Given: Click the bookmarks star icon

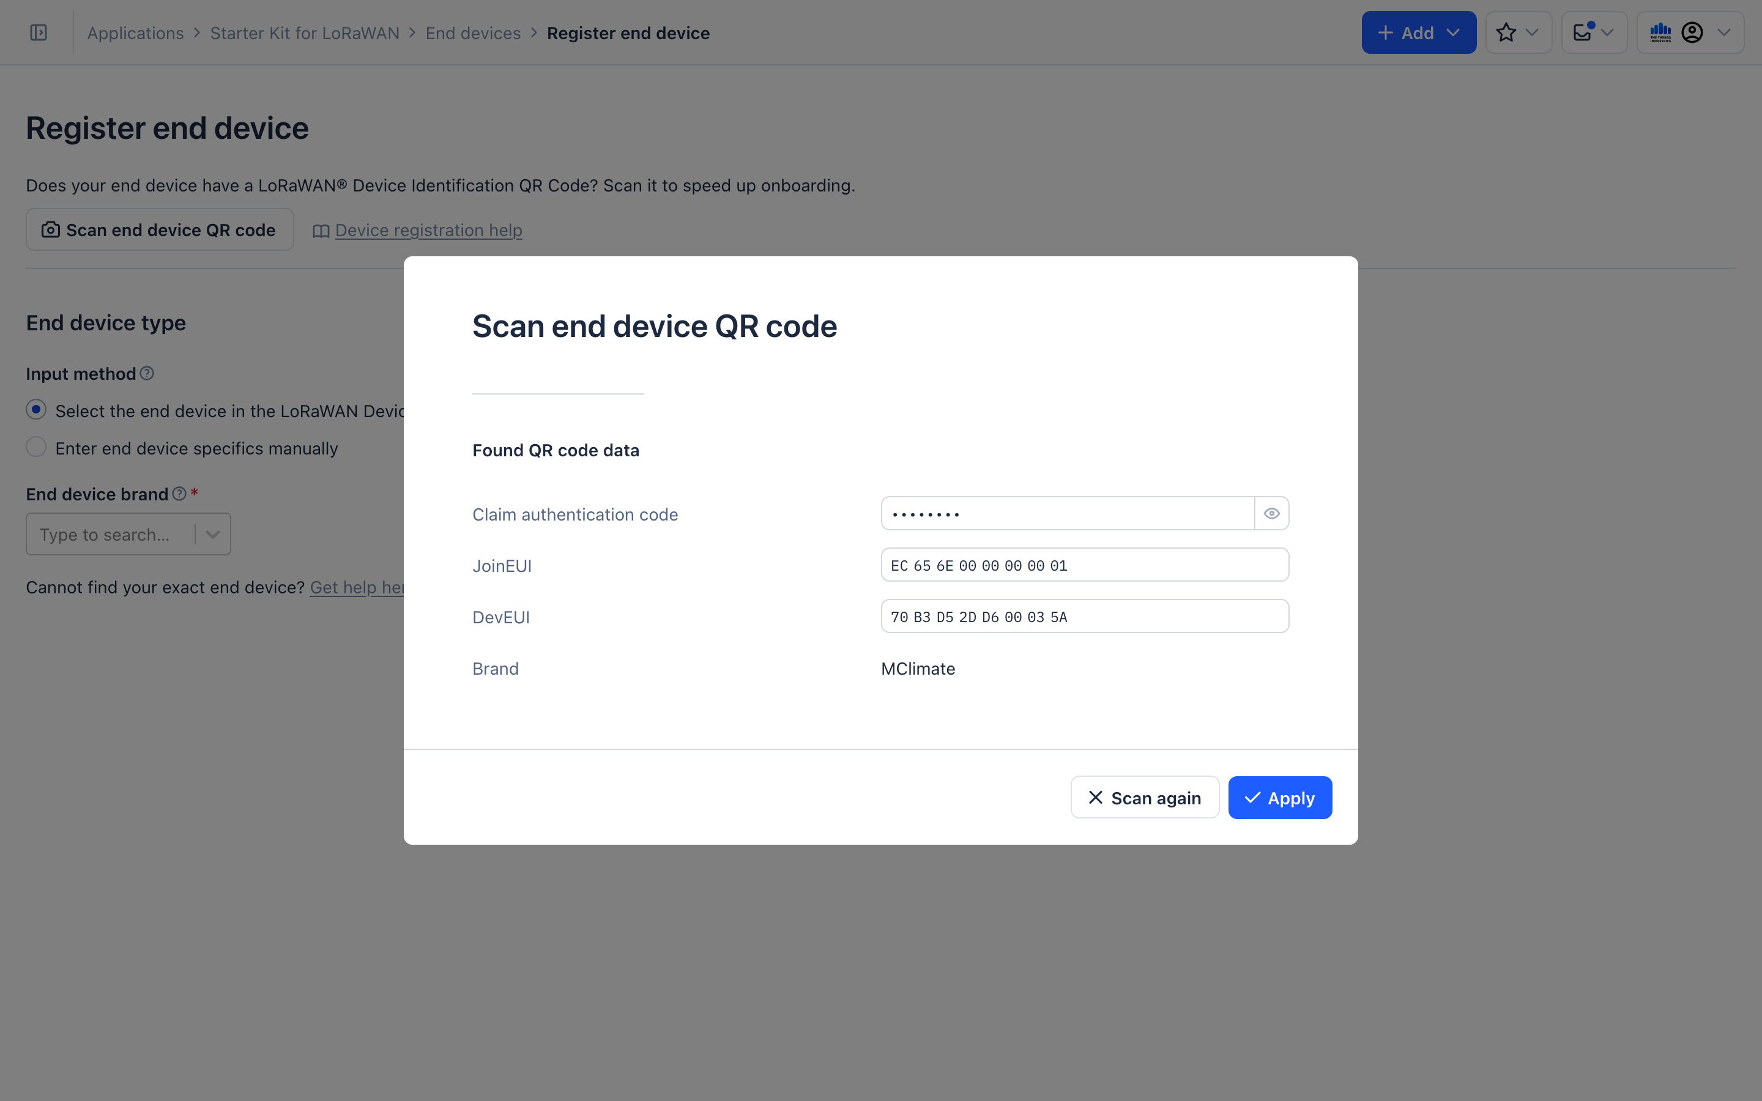Looking at the screenshot, I should click(1506, 33).
